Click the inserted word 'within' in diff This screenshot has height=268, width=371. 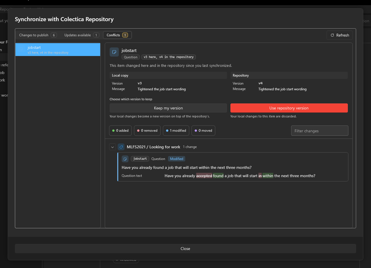coord(268,176)
